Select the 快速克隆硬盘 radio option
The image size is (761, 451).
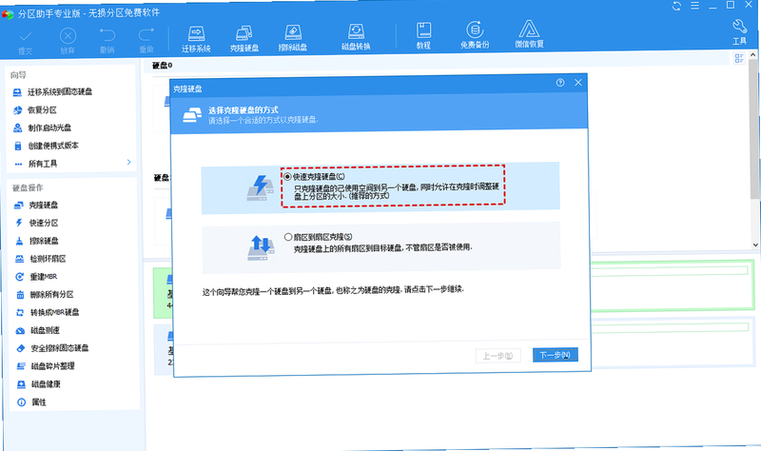pos(288,177)
